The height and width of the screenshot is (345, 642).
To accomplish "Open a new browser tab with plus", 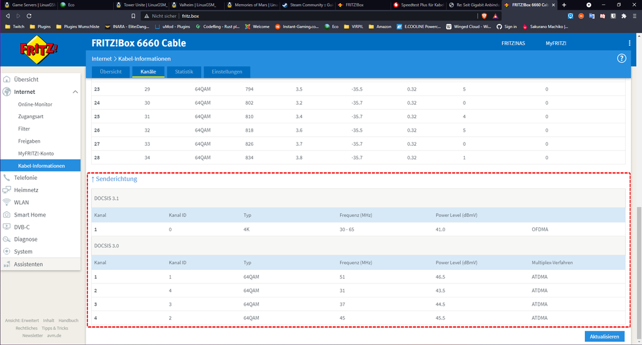I will tap(564, 5).
